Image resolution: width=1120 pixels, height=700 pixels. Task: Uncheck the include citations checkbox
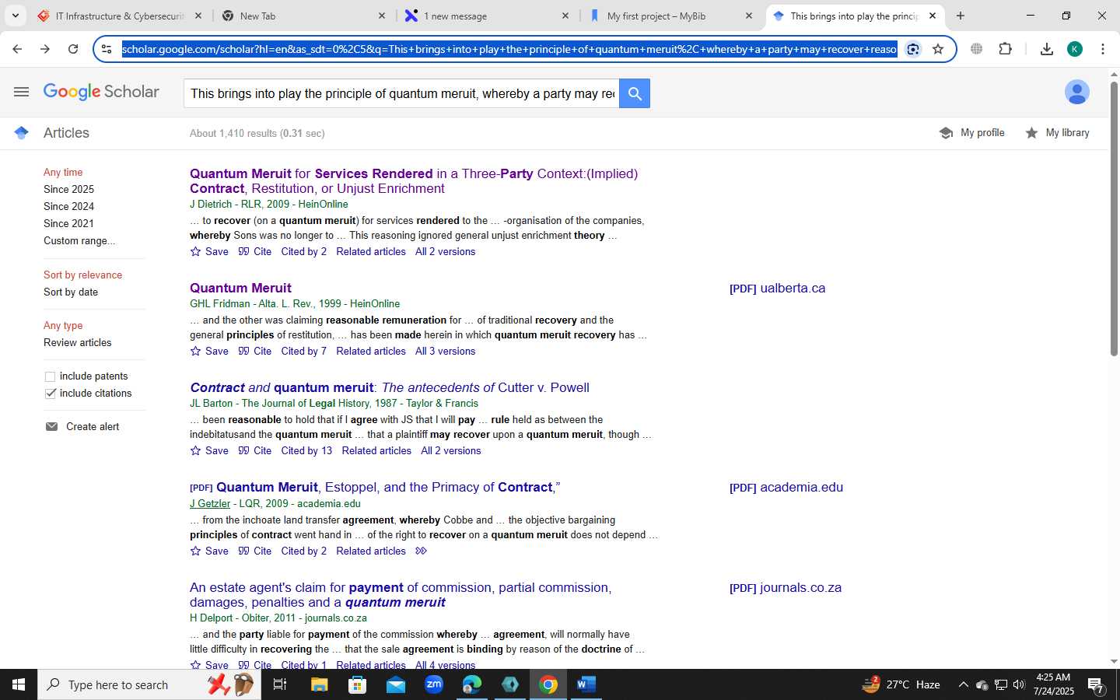click(51, 394)
